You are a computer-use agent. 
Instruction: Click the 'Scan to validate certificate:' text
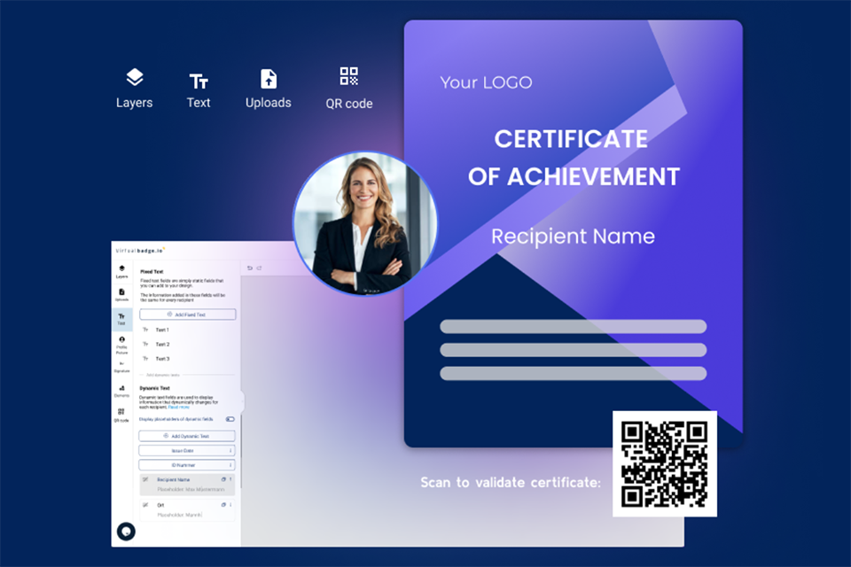point(511,482)
